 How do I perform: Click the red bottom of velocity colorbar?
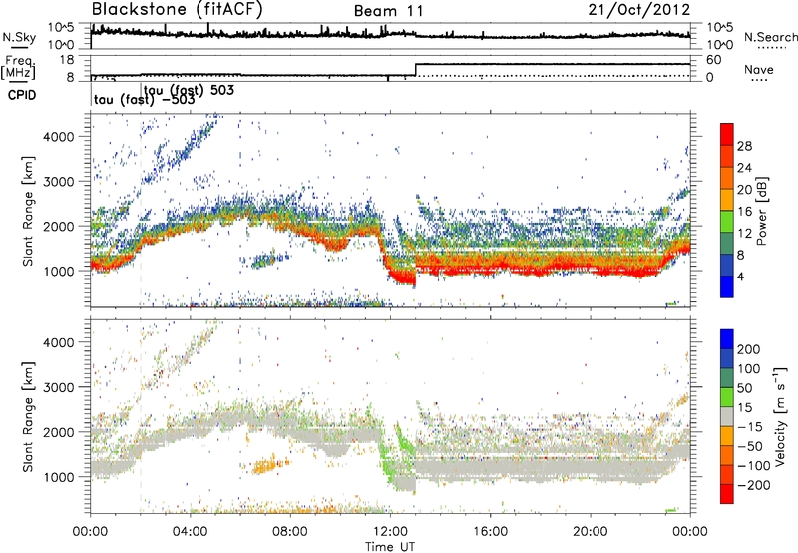pos(727,494)
